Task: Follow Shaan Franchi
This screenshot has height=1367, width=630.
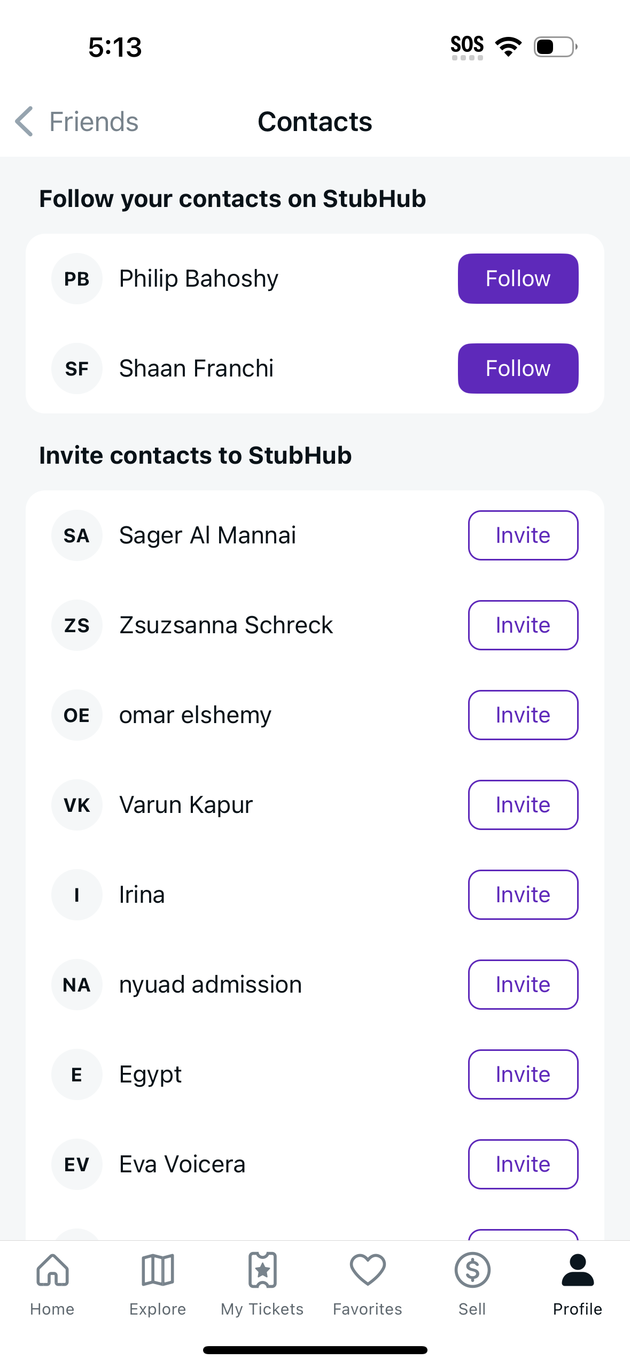Action: (x=518, y=368)
